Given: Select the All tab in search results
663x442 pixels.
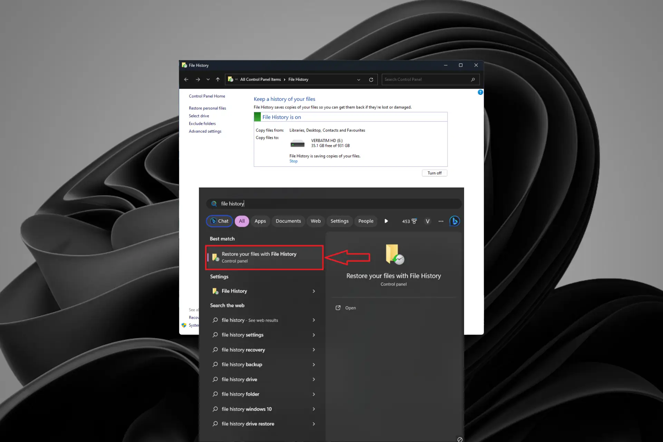Looking at the screenshot, I should click(241, 221).
